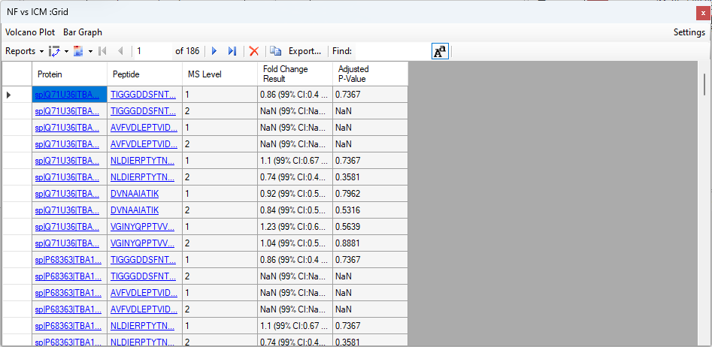Click the copy icon in the toolbar
The width and height of the screenshot is (712, 347).
(x=276, y=51)
